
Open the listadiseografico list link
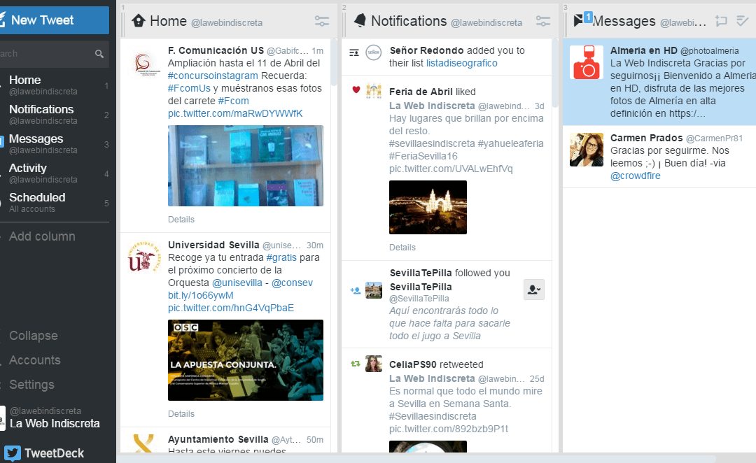pos(461,63)
